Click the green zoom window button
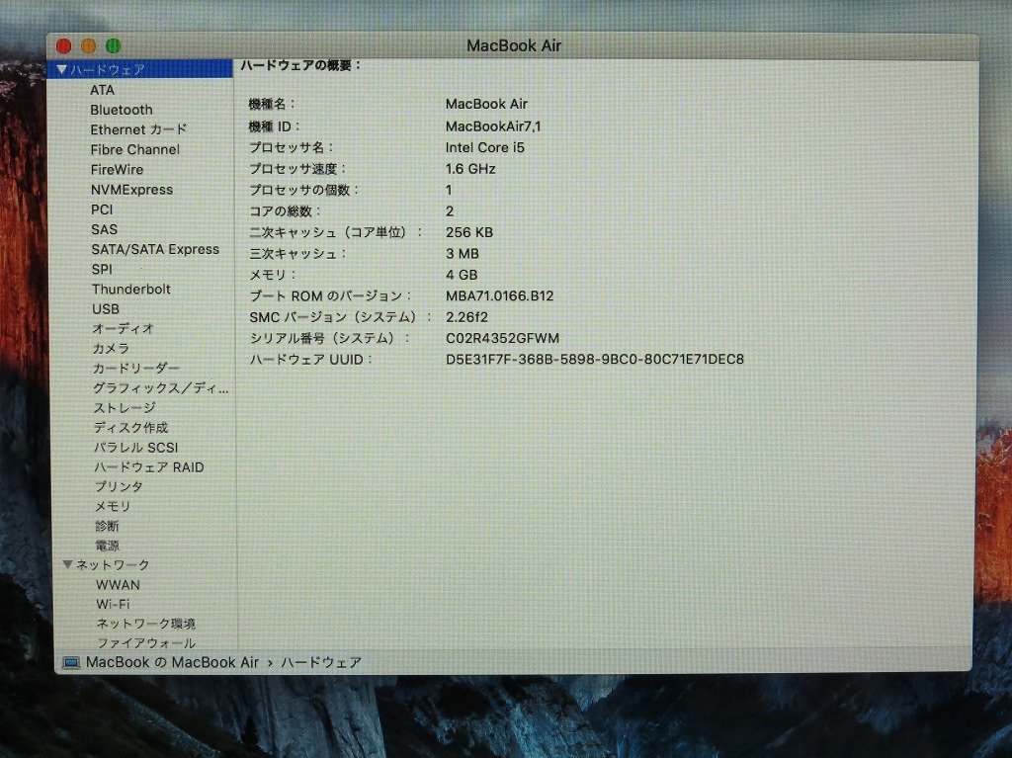Viewport: 1012px width, 758px height. click(113, 45)
